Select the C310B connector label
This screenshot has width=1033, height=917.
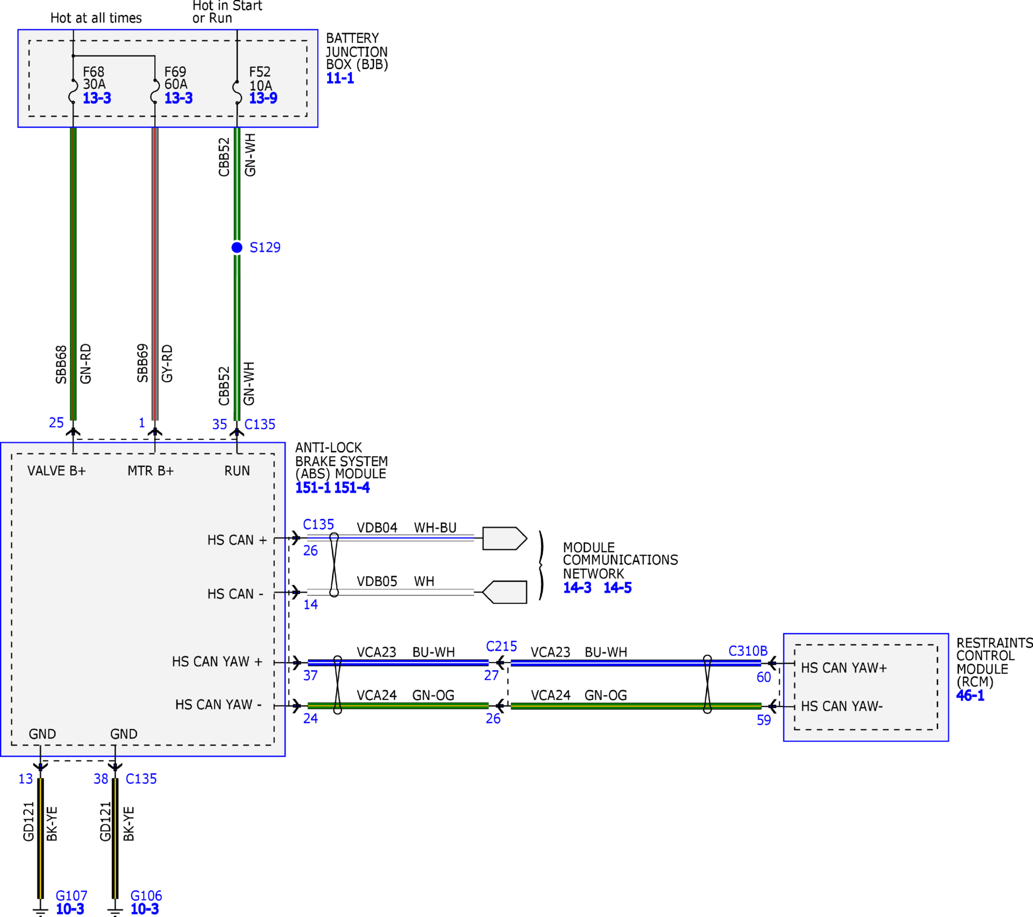747,651
